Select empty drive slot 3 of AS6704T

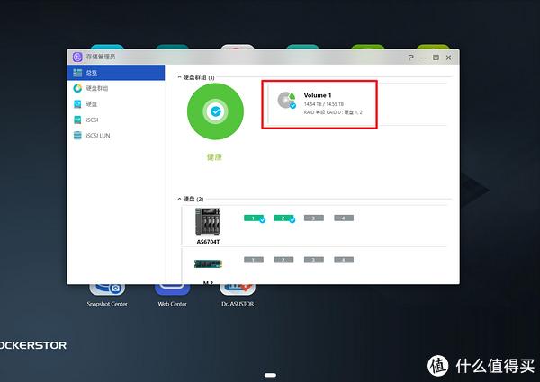coord(314,218)
